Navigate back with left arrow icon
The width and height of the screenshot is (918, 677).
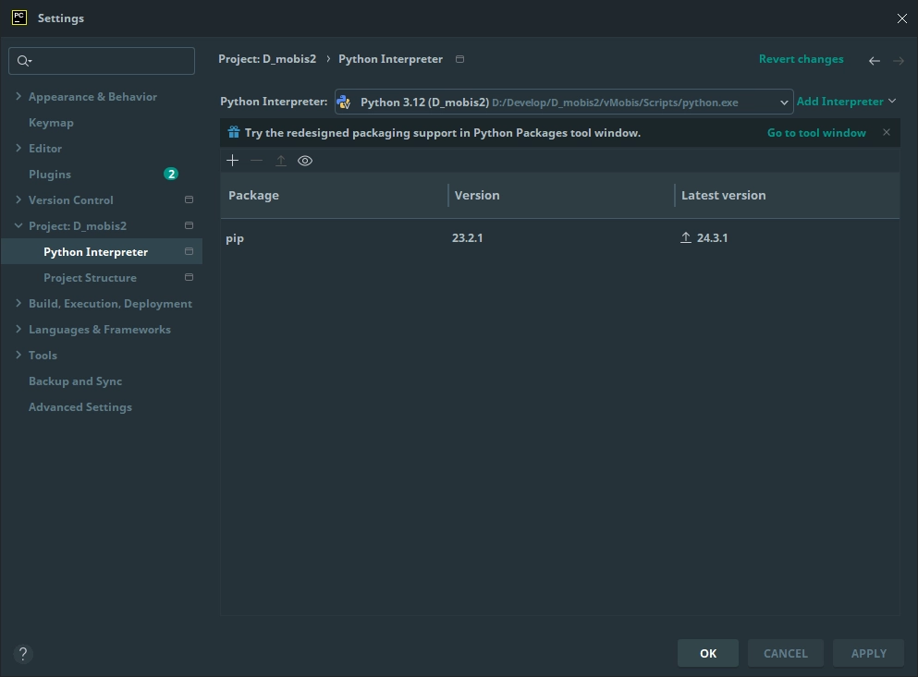pyautogui.click(x=875, y=60)
